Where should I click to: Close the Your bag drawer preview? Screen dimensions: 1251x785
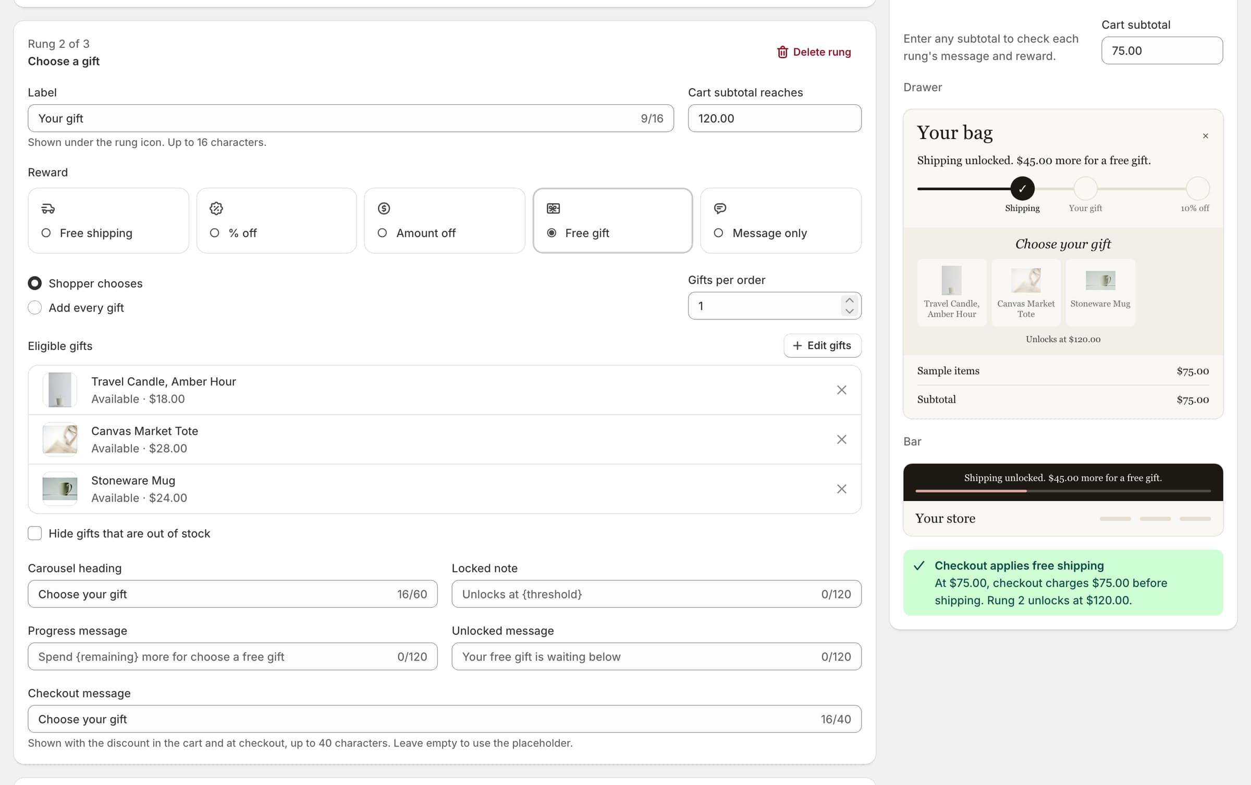(1205, 136)
